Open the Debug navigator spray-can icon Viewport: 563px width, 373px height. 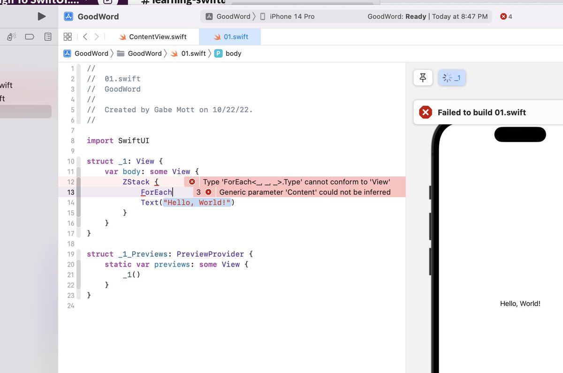(12, 36)
